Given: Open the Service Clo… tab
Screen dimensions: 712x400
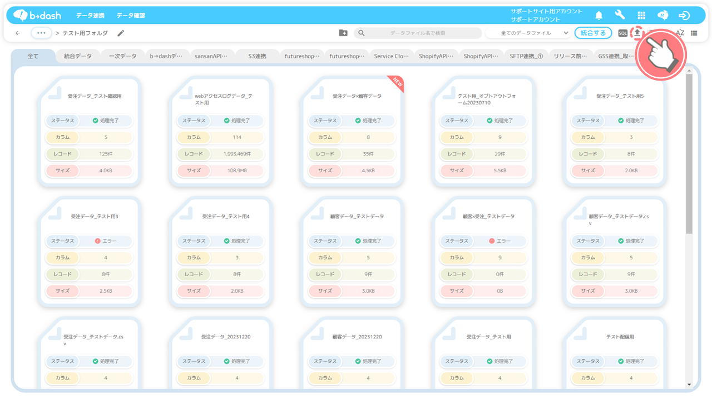Looking at the screenshot, I should (392, 56).
